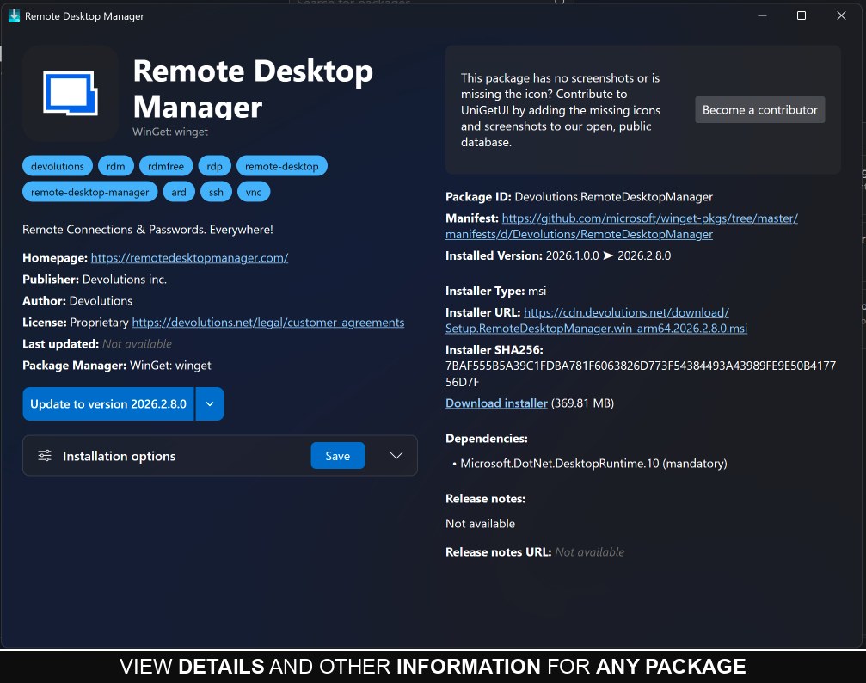
Task: Click Become a contributor button
Action: pos(759,110)
